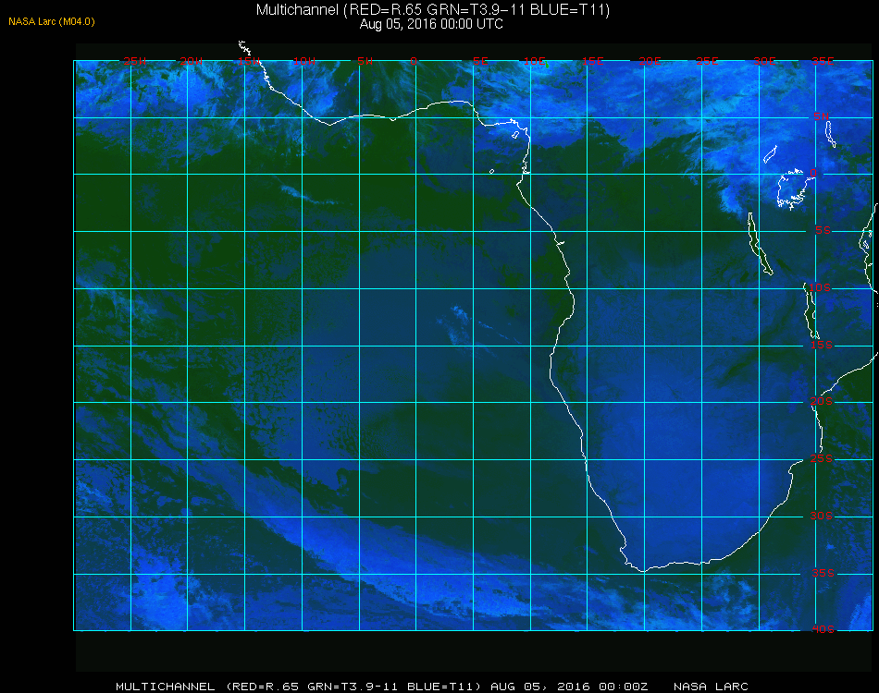
Task: Click the Aug 05, 2016 00:00 UTC date
Action: click(431, 24)
